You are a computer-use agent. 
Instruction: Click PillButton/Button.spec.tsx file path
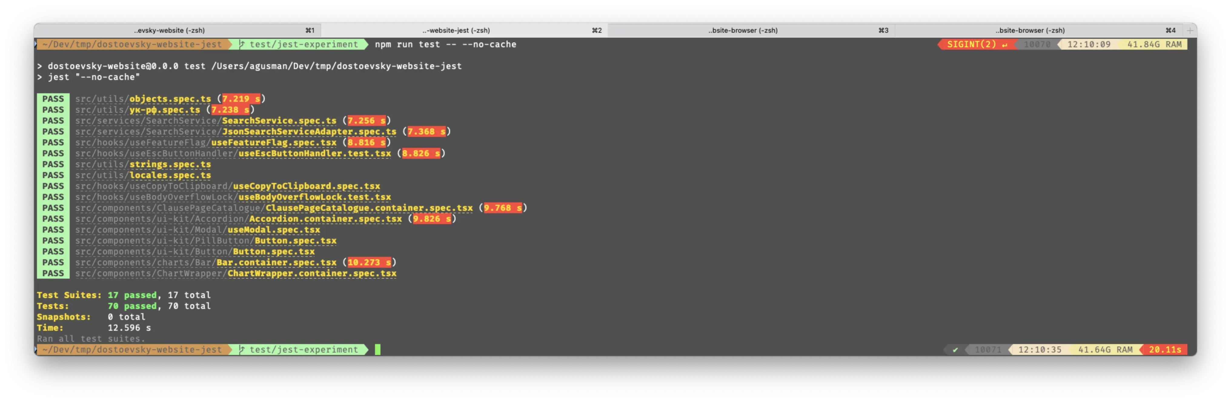205,241
